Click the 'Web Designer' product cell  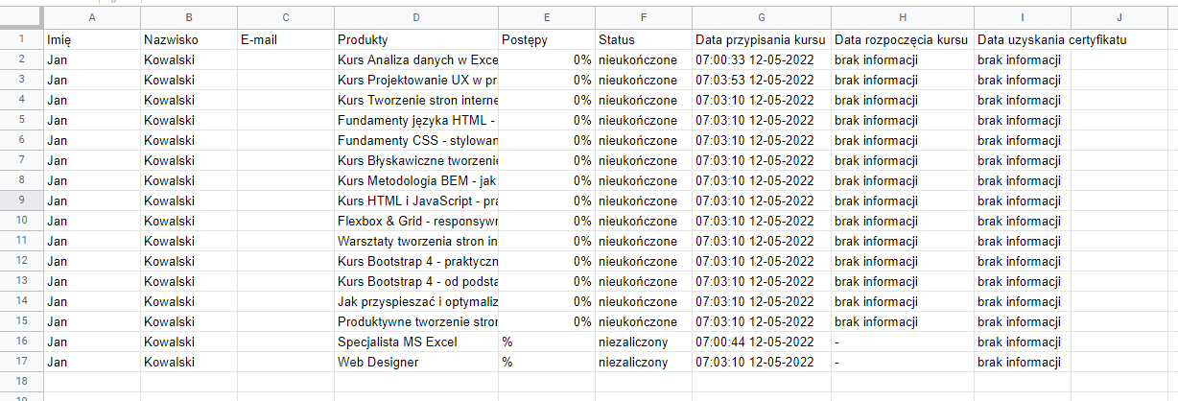(x=415, y=362)
